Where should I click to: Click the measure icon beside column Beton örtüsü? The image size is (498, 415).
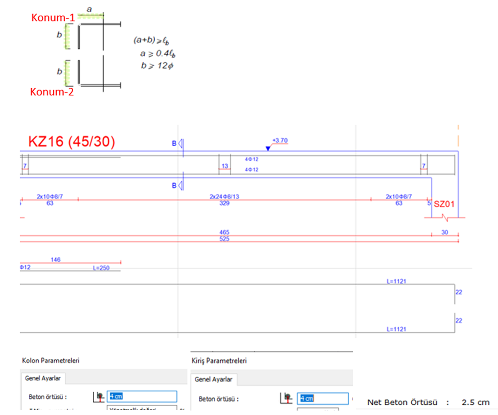(x=98, y=397)
